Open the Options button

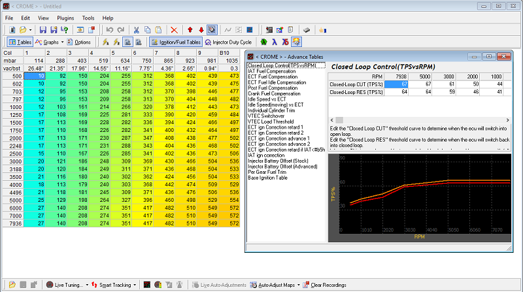click(x=78, y=42)
